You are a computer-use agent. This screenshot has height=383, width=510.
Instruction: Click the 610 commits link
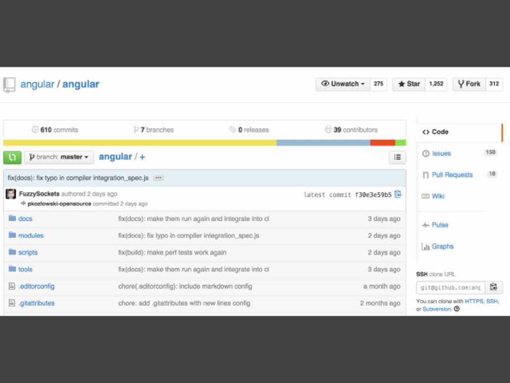(x=55, y=130)
